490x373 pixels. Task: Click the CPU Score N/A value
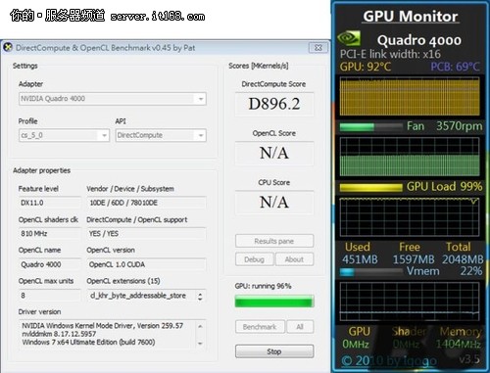(274, 203)
